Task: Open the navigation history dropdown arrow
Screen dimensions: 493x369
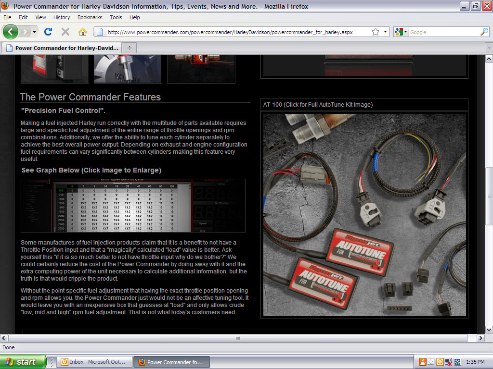Action: pyautogui.click(x=34, y=32)
